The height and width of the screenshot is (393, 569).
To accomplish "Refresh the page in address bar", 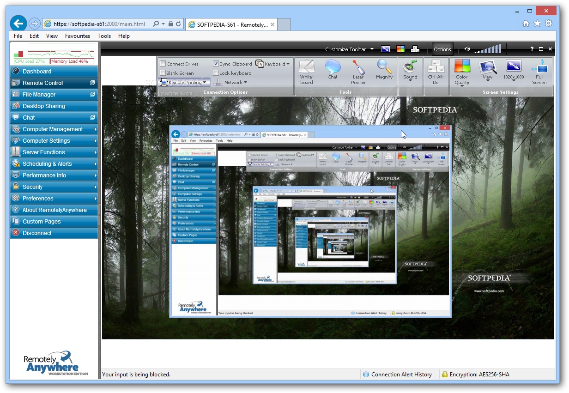I will [x=178, y=24].
